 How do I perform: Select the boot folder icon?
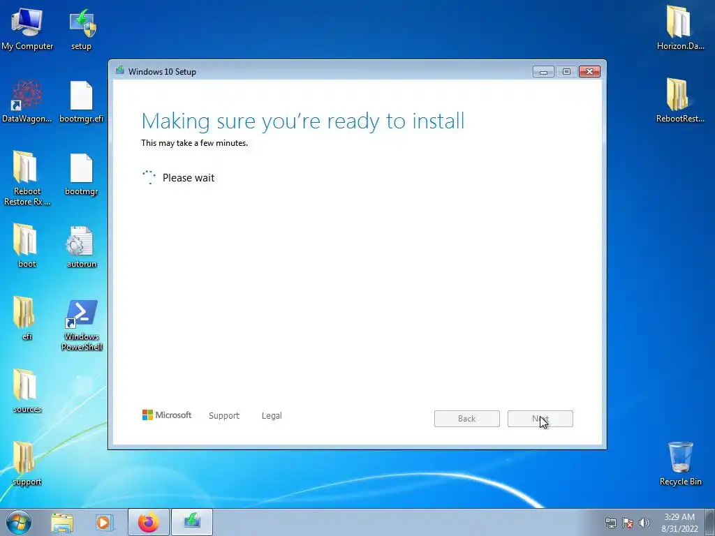pos(27,246)
